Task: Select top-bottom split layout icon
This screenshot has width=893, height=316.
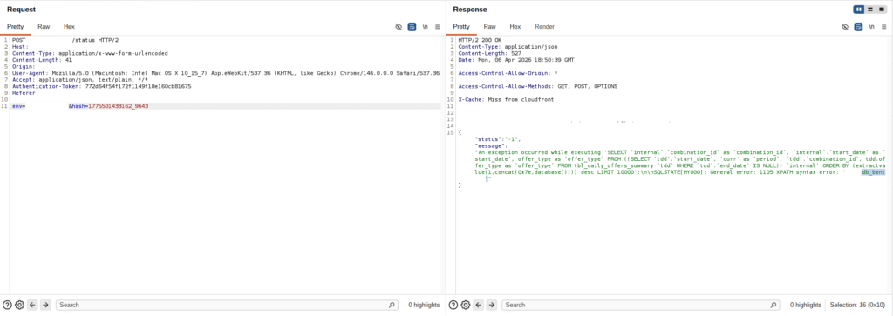Action: pos(870,10)
